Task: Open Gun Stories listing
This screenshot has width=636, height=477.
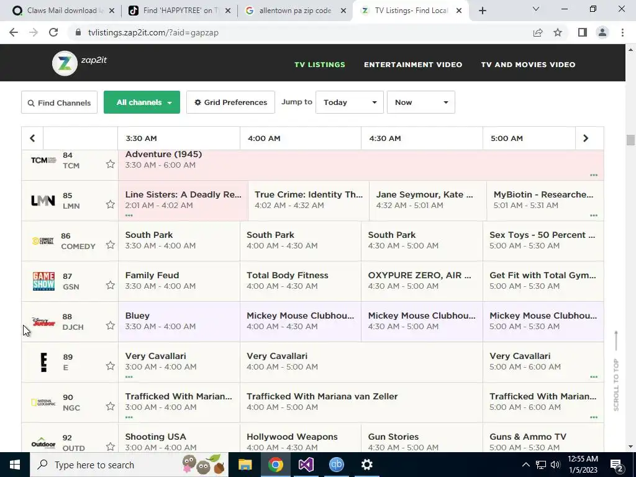Action: [422, 438]
